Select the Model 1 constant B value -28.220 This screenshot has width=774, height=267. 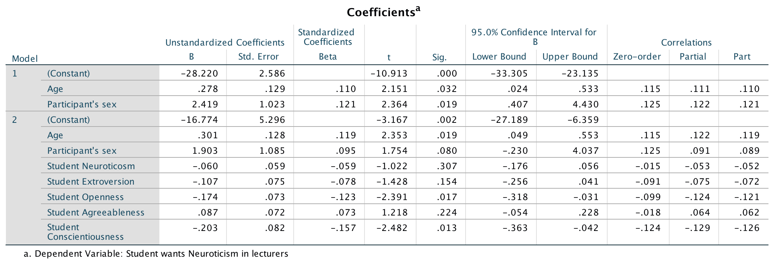point(199,74)
